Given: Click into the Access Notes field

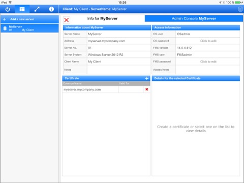Looking at the screenshot, I should click(208, 70).
